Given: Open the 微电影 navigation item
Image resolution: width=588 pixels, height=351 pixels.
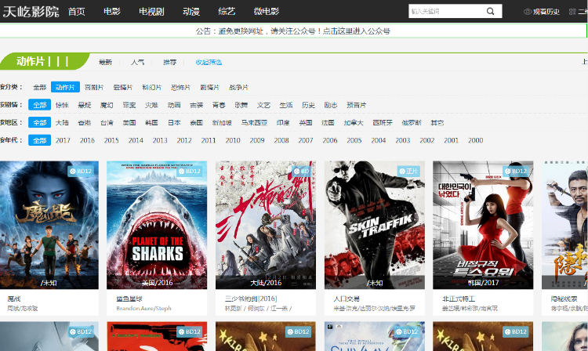Looking at the screenshot, I should pyautogui.click(x=267, y=12).
